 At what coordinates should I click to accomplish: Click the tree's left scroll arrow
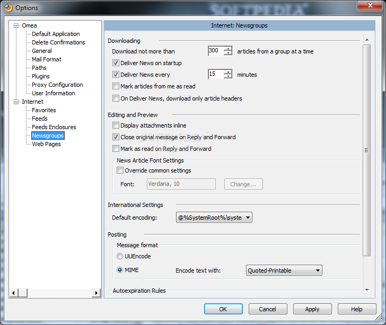click(14, 293)
